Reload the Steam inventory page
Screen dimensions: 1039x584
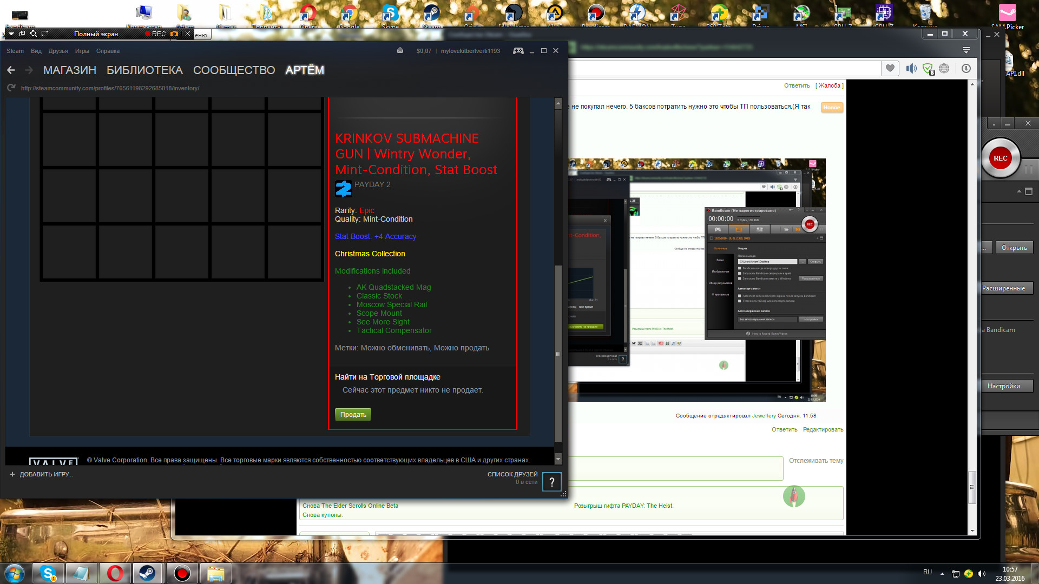[11, 88]
